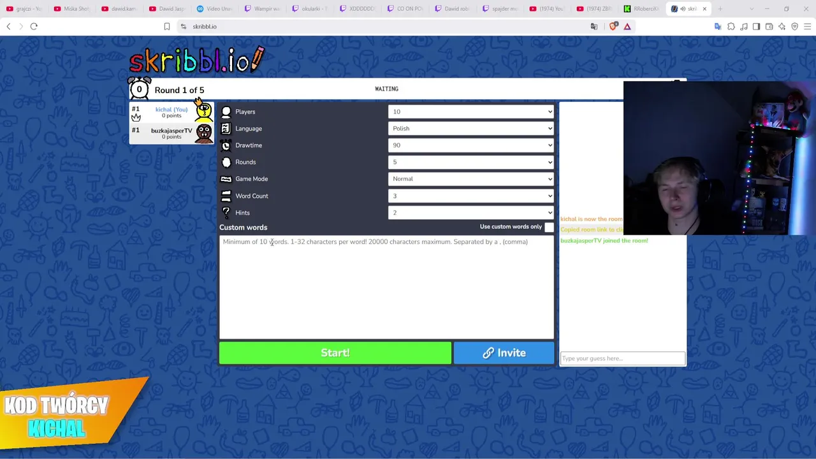Image resolution: width=816 pixels, height=459 pixels.
Task: Switch to the RRoberciK Kick tab
Action: click(642, 9)
